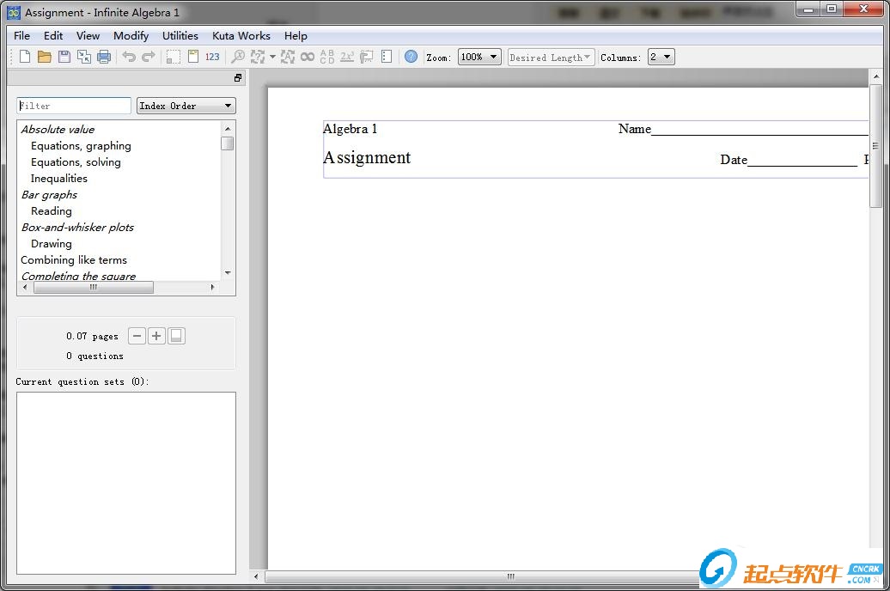Click the 2x³ scale icon
Image resolution: width=890 pixels, height=591 pixels.
click(x=347, y=57)
